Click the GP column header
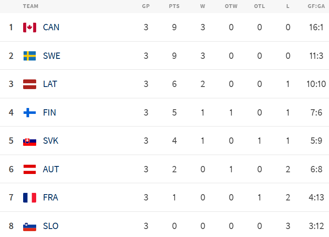 click(146, 6)
